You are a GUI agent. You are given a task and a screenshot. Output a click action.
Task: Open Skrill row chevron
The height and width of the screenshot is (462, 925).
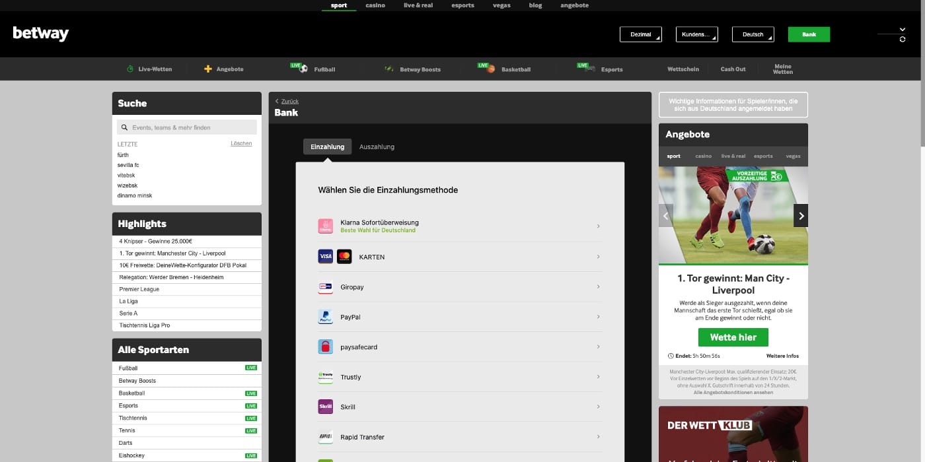point(598,407)
